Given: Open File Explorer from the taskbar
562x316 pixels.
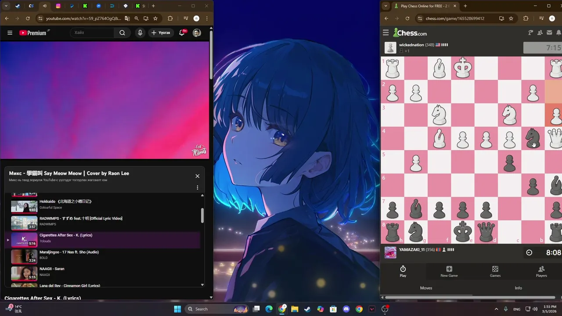Looking at the screenshot, I should pos(295,309).
